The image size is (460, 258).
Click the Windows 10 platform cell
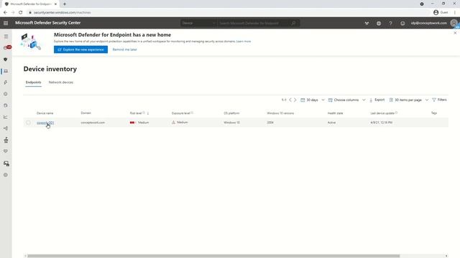point(231,123)
